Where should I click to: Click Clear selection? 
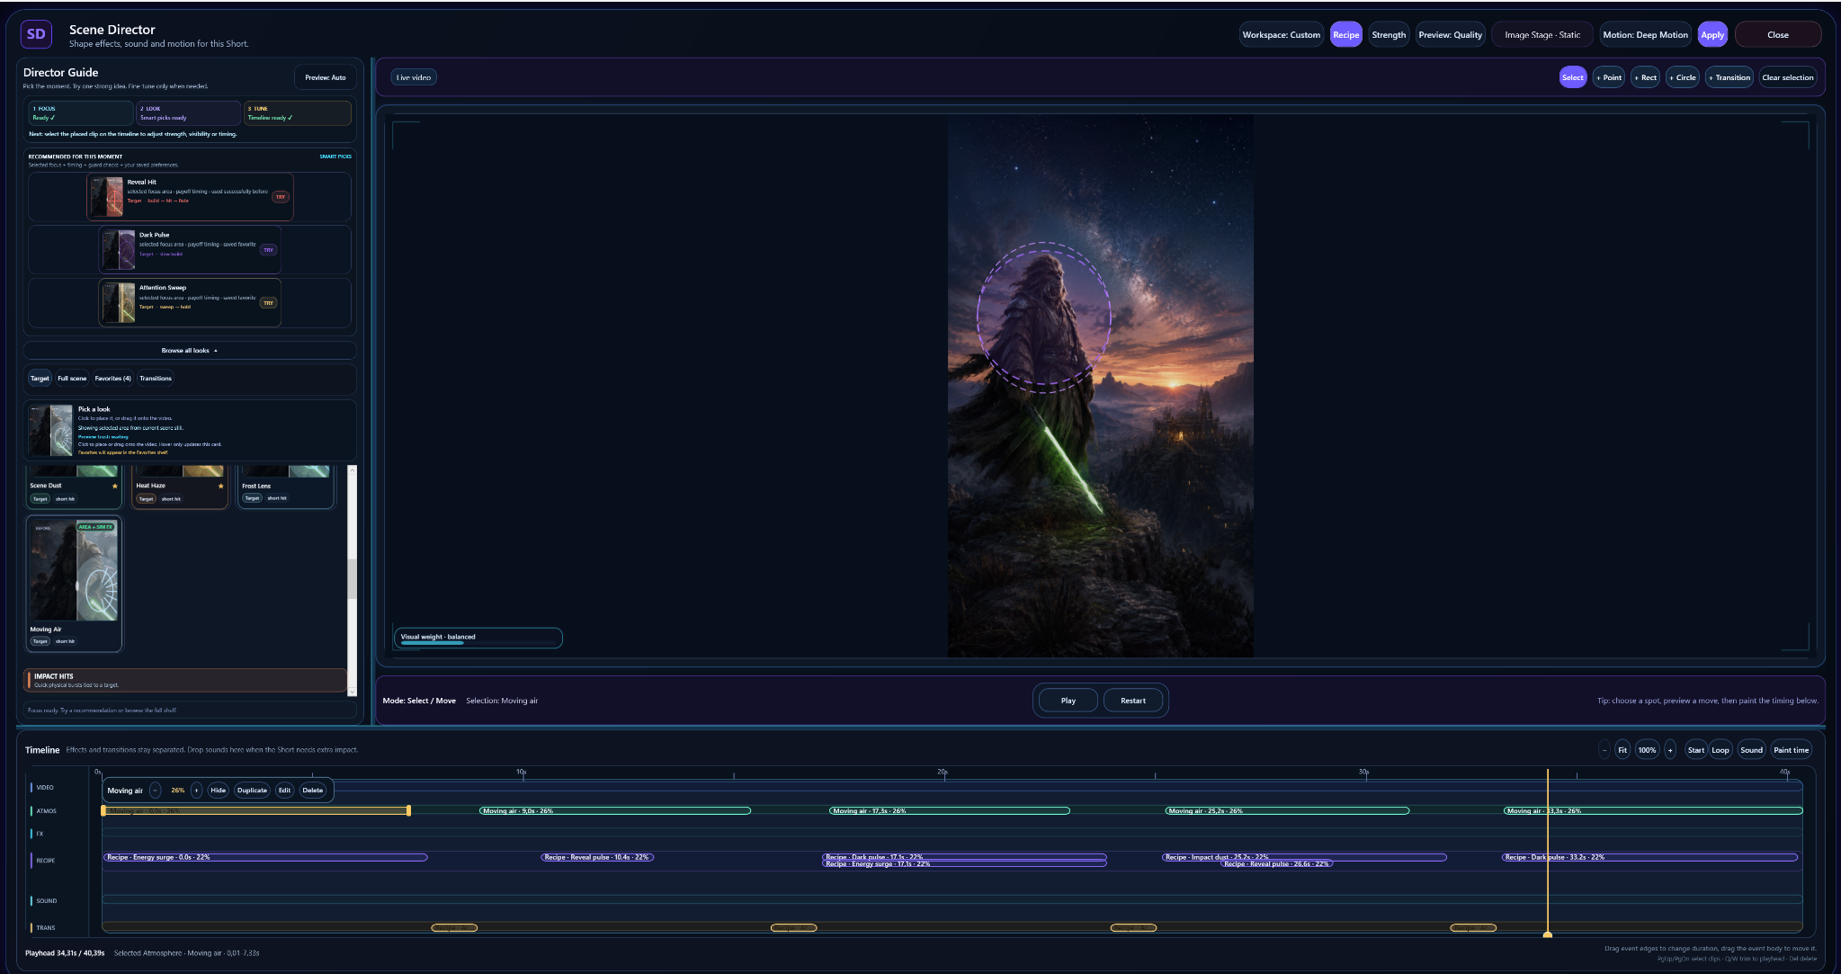(x=1788, y=77)
